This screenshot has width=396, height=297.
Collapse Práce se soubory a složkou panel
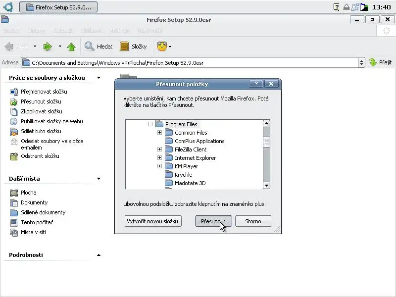coord(99,78)
